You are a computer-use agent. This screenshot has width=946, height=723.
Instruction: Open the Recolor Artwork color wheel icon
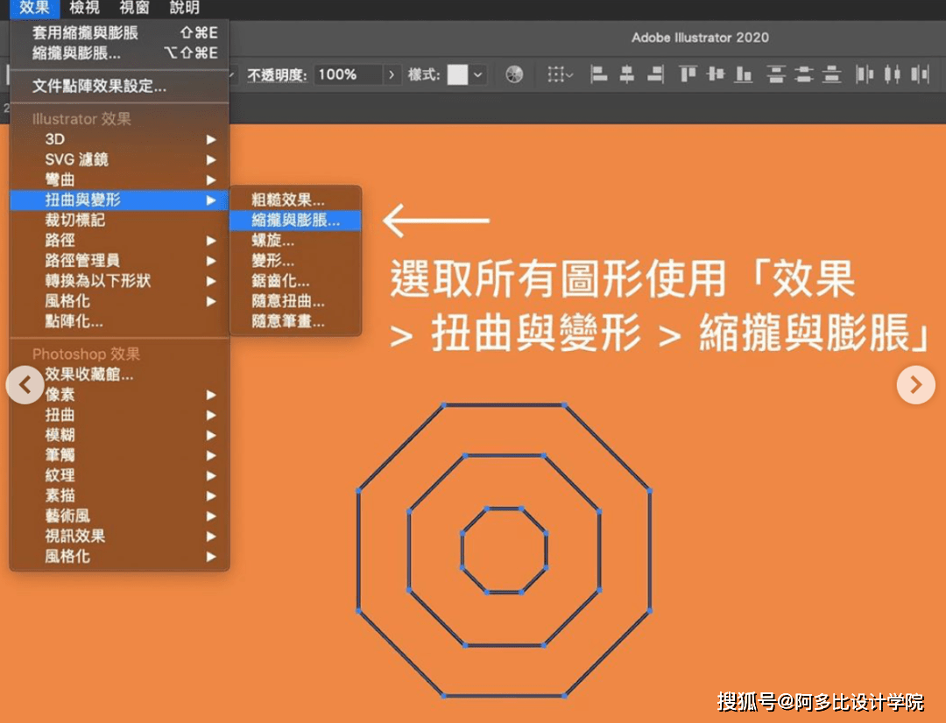click(515, 74)
